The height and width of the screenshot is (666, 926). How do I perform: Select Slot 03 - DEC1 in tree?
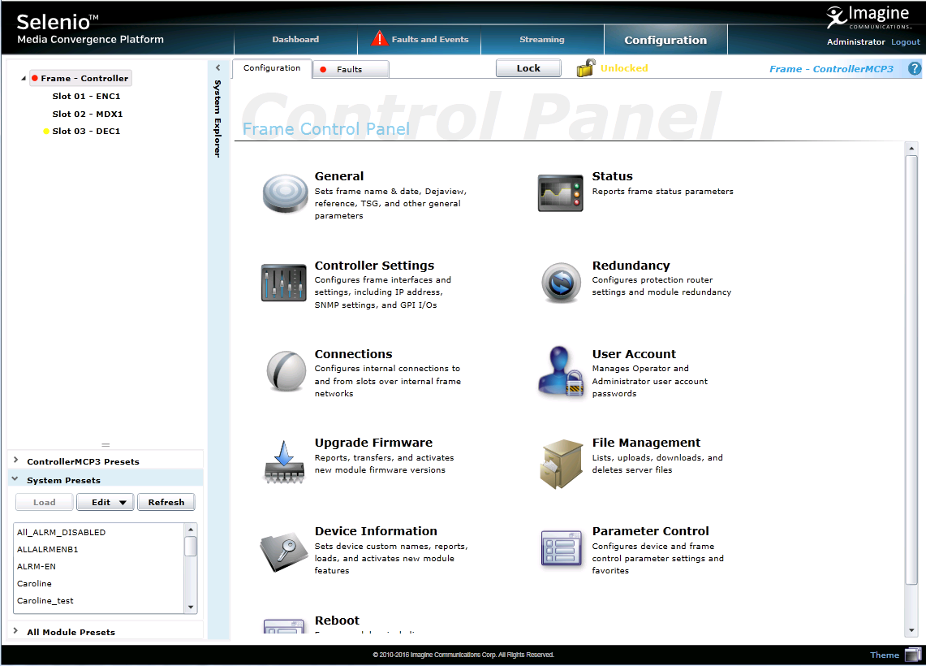(x=86, y=132)
